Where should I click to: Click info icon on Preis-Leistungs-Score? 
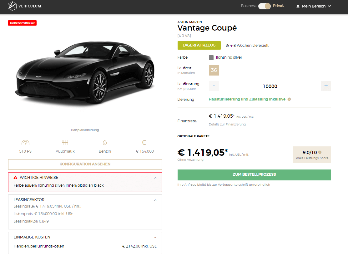(320, 152)
